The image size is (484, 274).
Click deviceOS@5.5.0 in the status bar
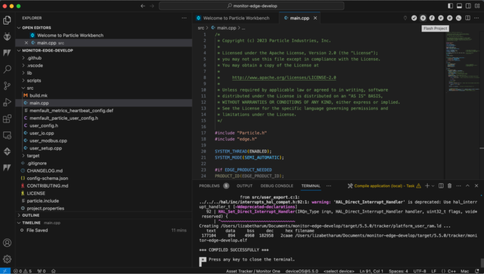(x=302, y=271)
